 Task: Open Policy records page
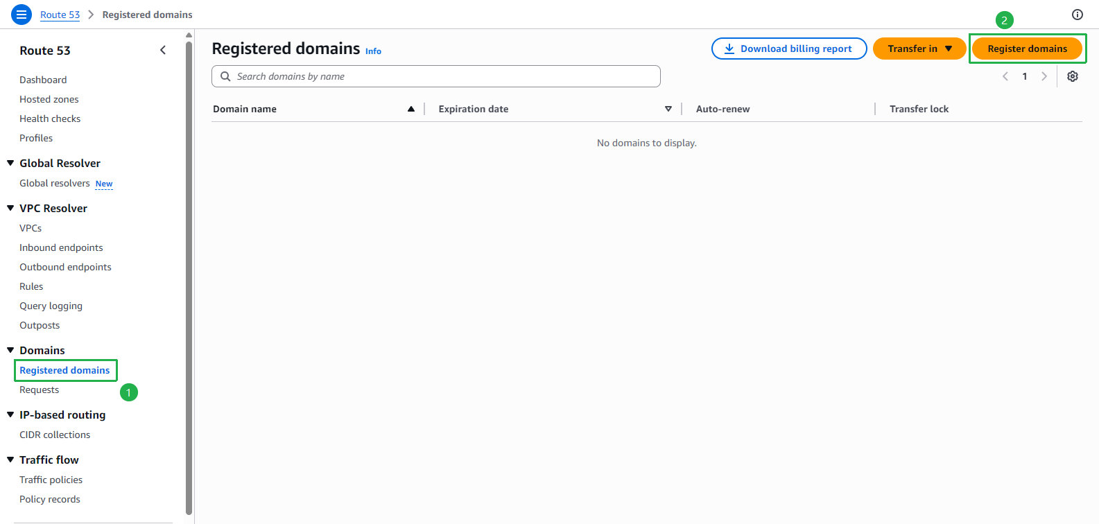coord(50,499)
